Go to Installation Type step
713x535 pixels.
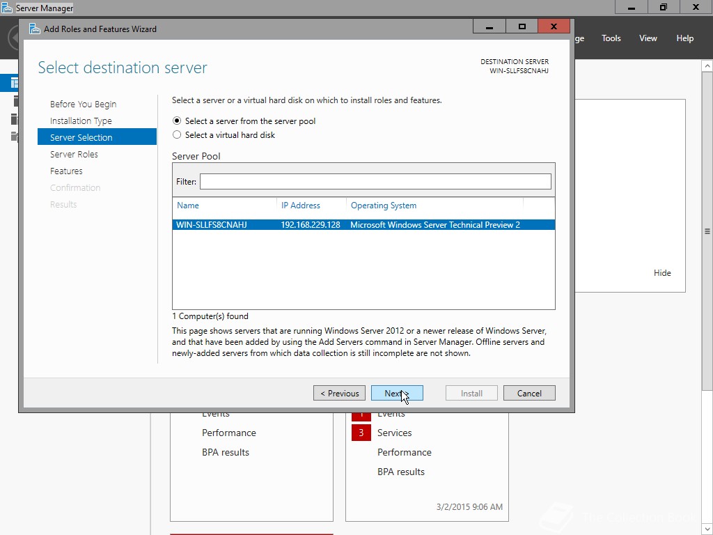point(81,121)
